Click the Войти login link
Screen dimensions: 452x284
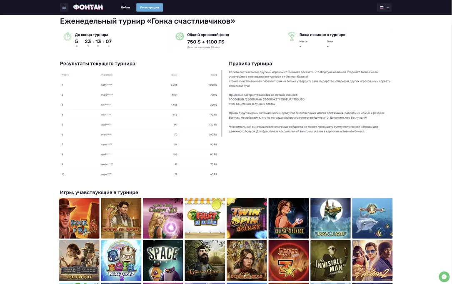pyautogui.click(x=125, y=7)
